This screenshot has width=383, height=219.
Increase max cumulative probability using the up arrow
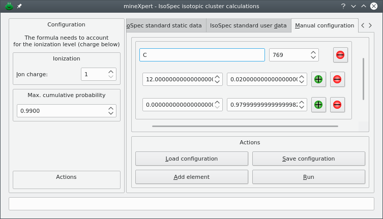click(x=111, y=108)
